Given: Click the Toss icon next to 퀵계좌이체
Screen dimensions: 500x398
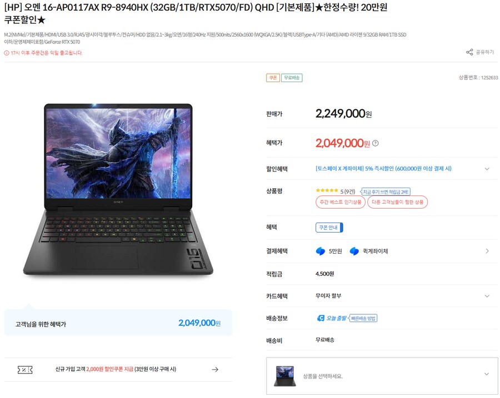Looking at the screenshot, I should click(354, 251).
